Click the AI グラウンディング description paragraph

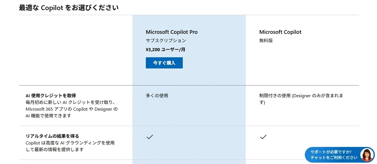point(70,146)
